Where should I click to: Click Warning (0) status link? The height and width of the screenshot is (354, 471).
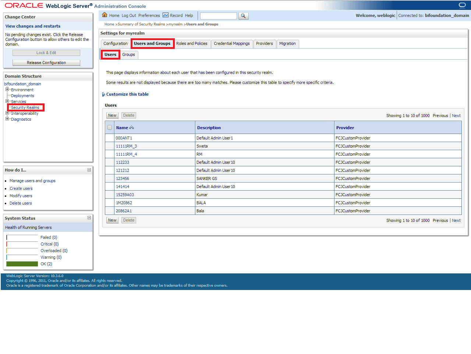[51, 257]
